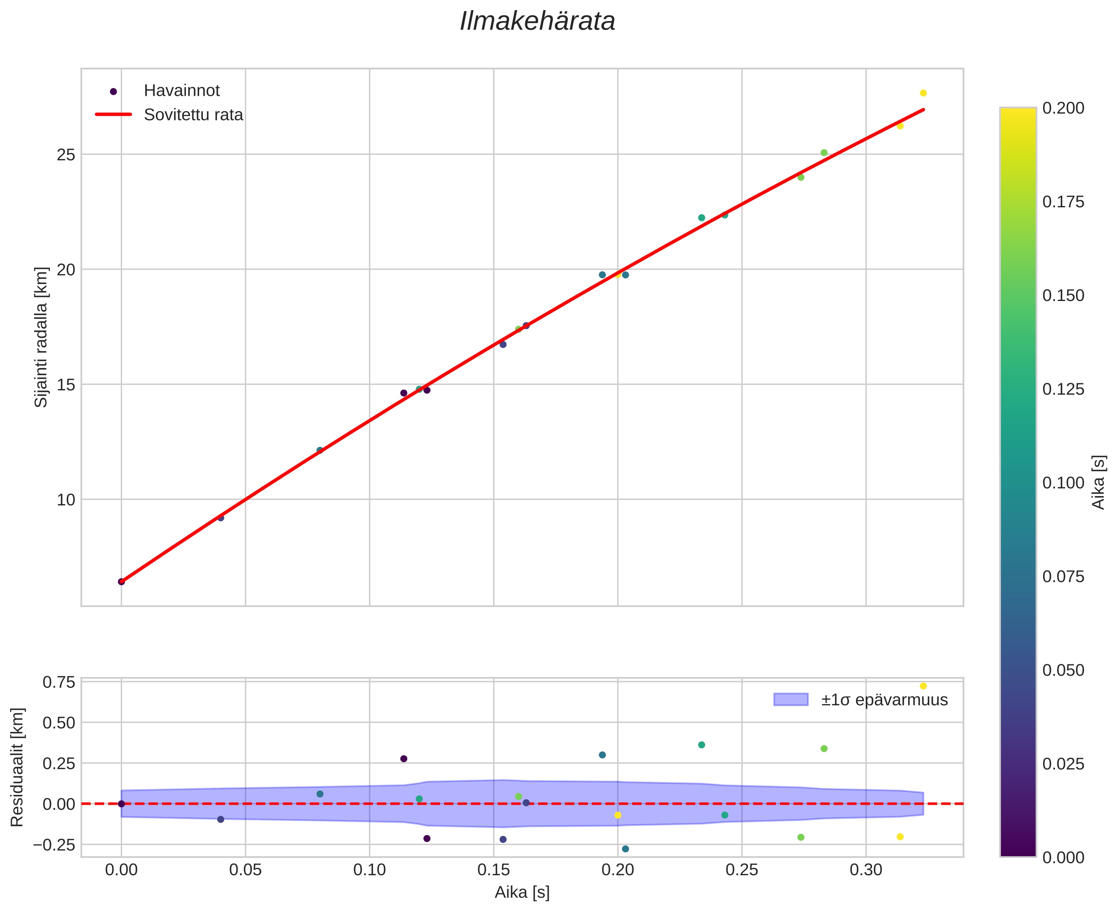The height and width of the screenshot is (911, 1117).
Task: Click the dark purple residual above 0.25
Action: click(404, 759)
